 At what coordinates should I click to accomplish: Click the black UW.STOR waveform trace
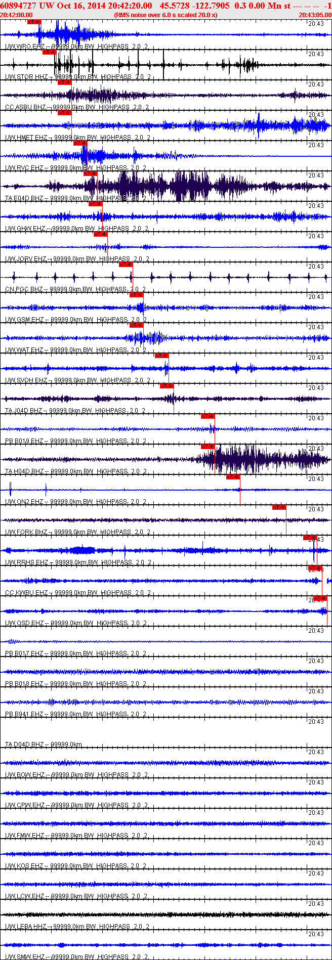click(166, 65)
